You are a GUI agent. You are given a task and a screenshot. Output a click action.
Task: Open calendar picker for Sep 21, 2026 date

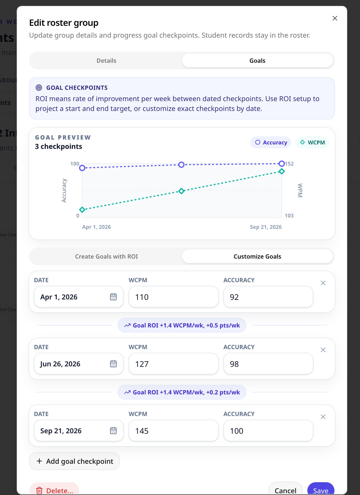click(x=113, y=431)
